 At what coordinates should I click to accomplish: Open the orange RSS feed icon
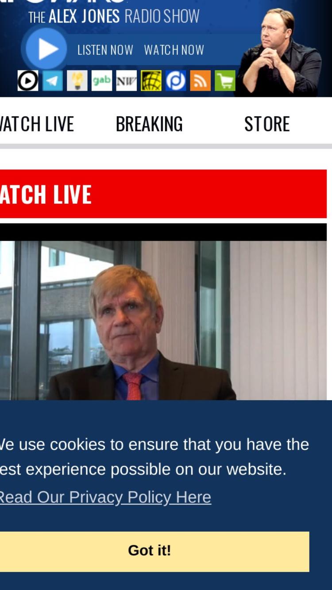pos(201,81)
